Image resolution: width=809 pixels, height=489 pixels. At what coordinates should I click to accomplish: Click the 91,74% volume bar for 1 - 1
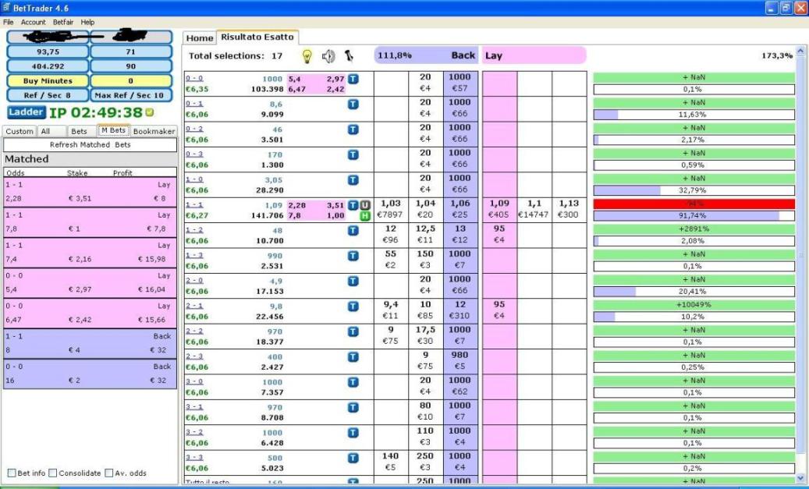click(x=694, y=216)
